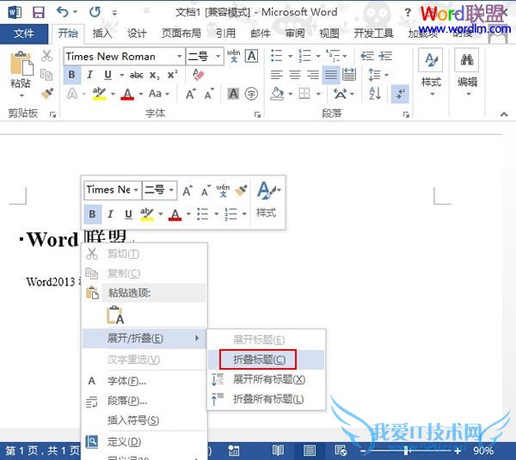Click Format Painter in the mini toolbar

[241, 190]
